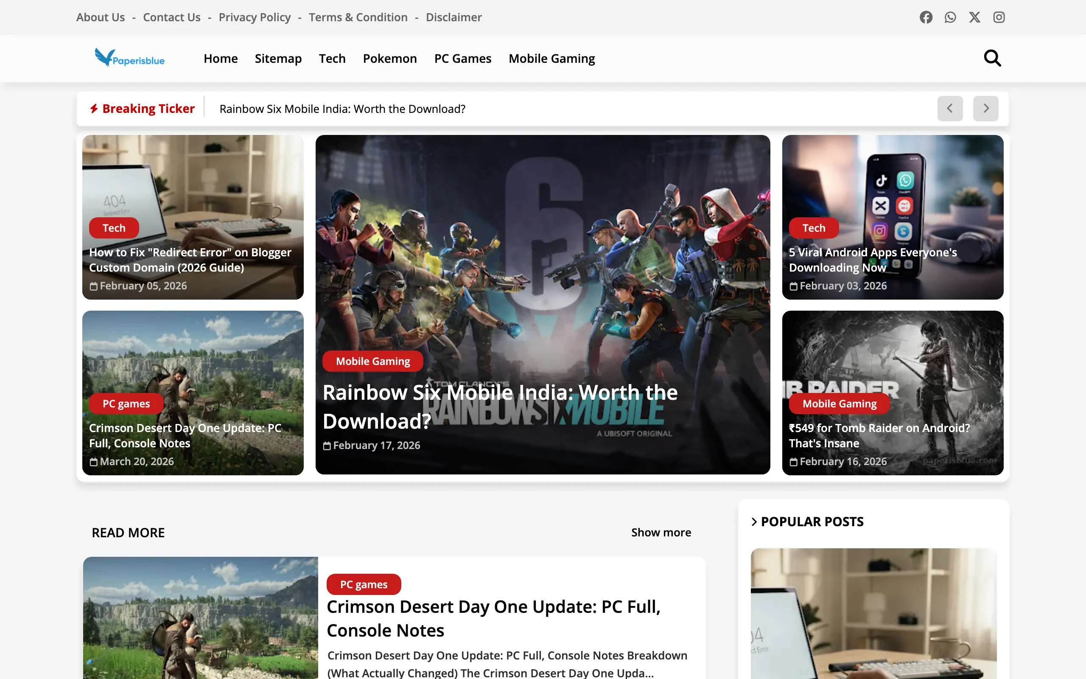
Task: Click the READ MORE section heading
Action: [129, 532]
